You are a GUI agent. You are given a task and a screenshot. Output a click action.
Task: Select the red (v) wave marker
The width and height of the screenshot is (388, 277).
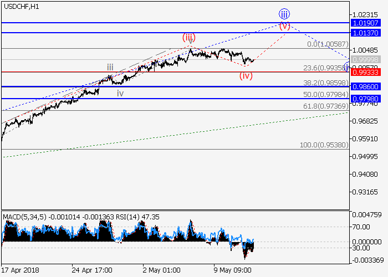click(x=284, y=25)
